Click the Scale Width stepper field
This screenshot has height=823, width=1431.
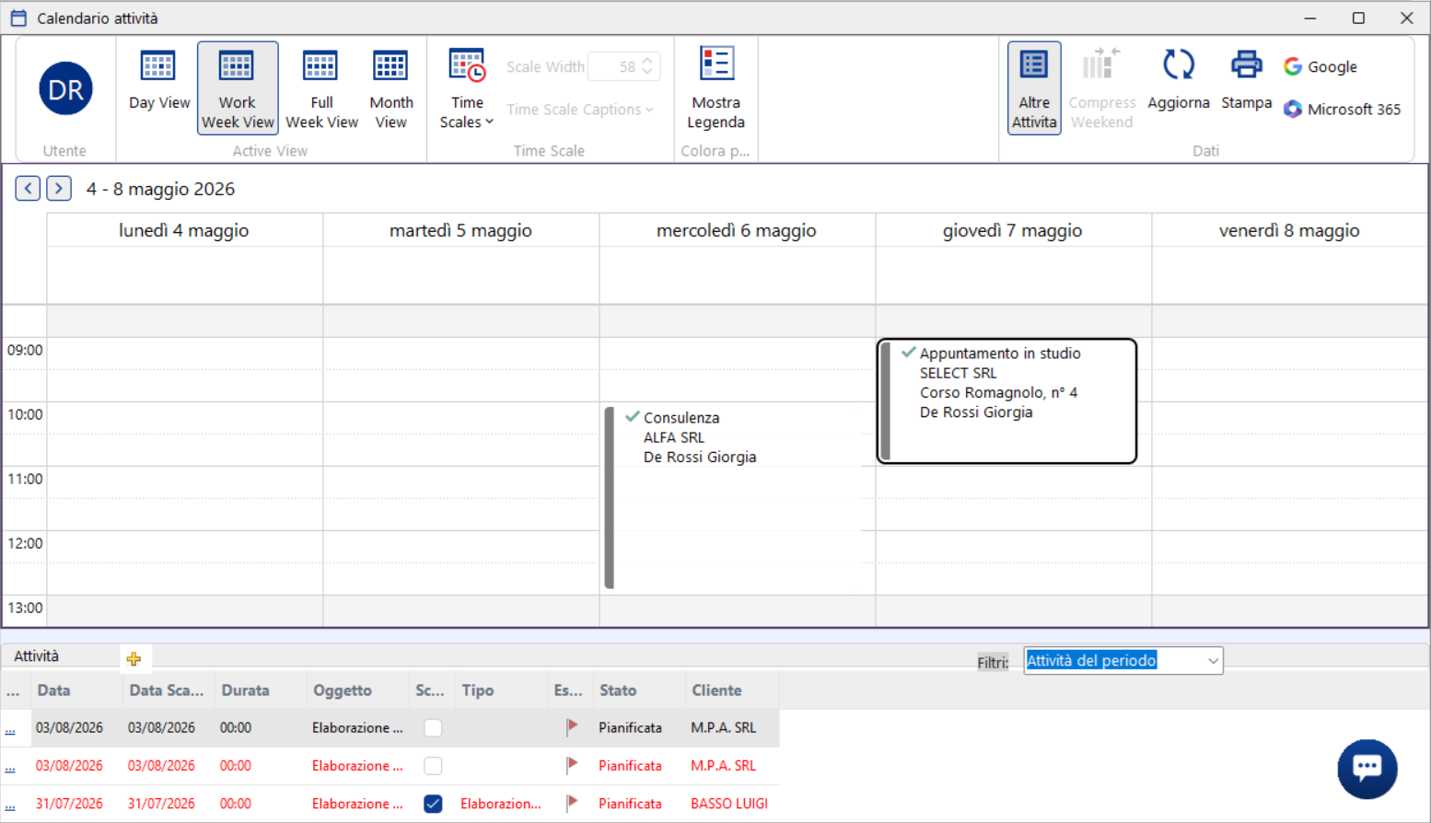(622, 66)
